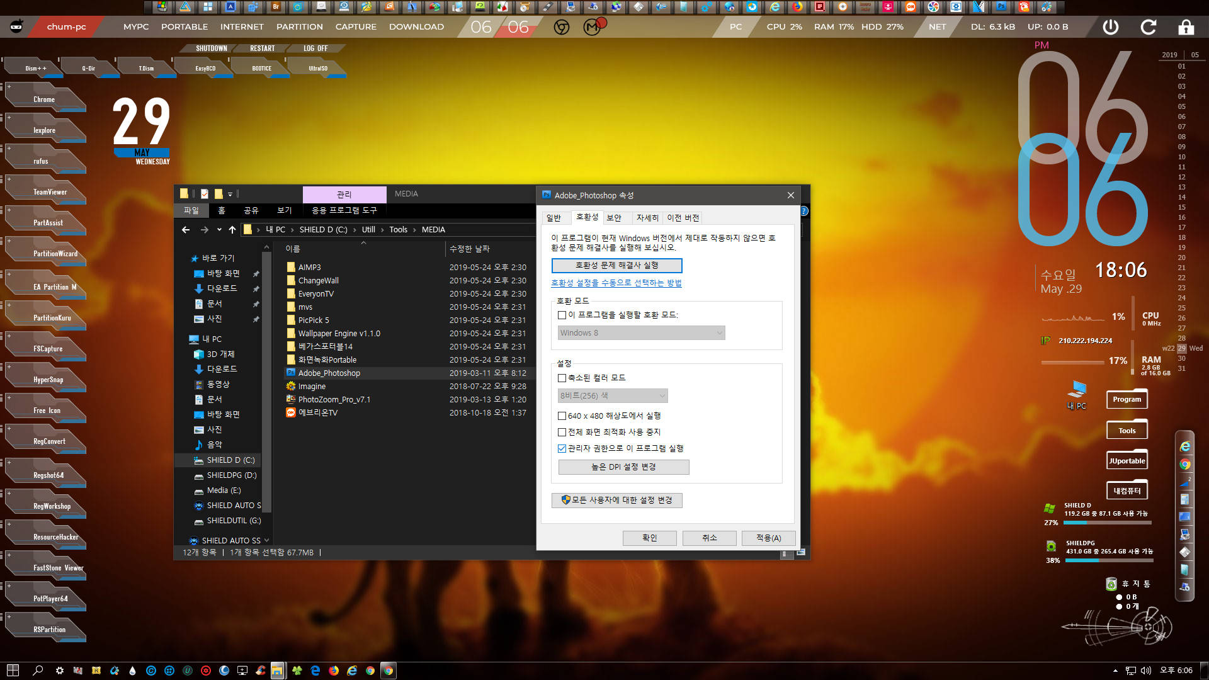Click the Chrome icon on top bar

pos(562,27)
